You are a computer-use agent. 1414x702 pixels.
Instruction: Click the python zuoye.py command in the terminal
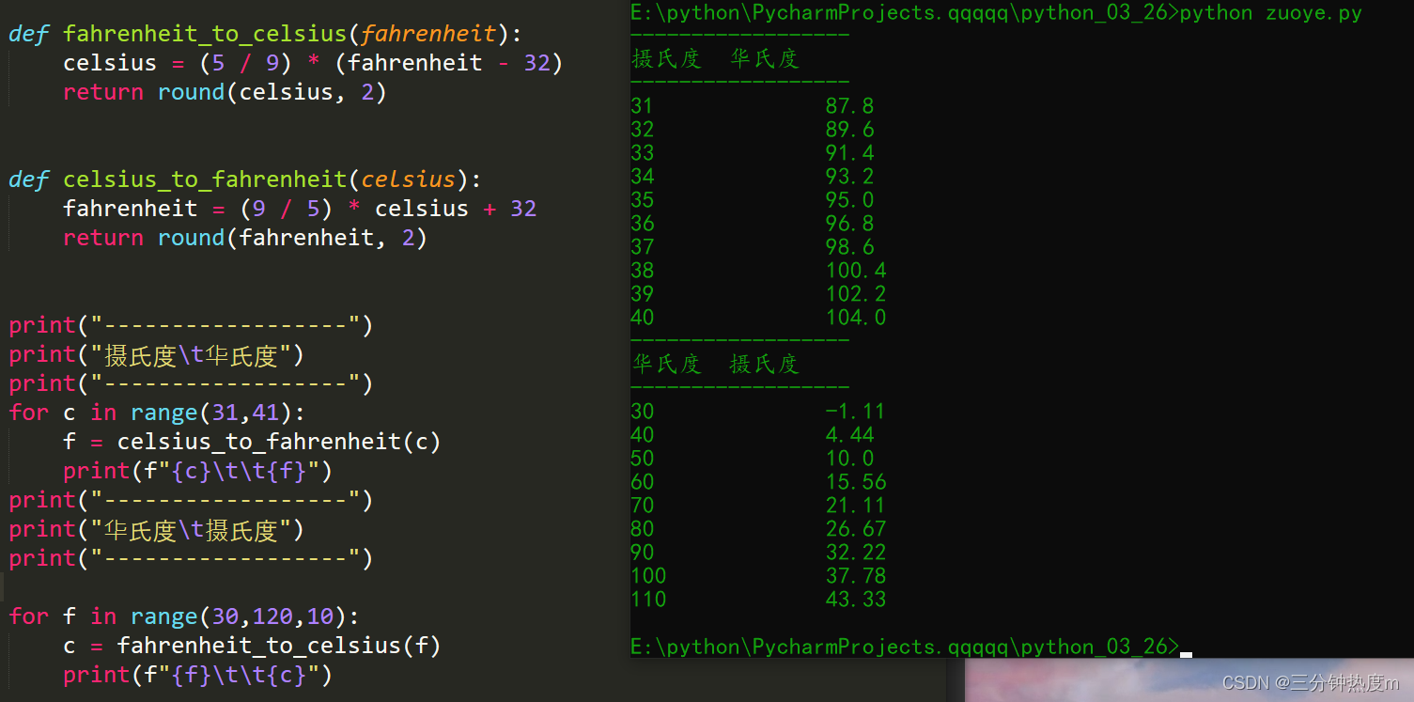click(x=1270, y=13)
